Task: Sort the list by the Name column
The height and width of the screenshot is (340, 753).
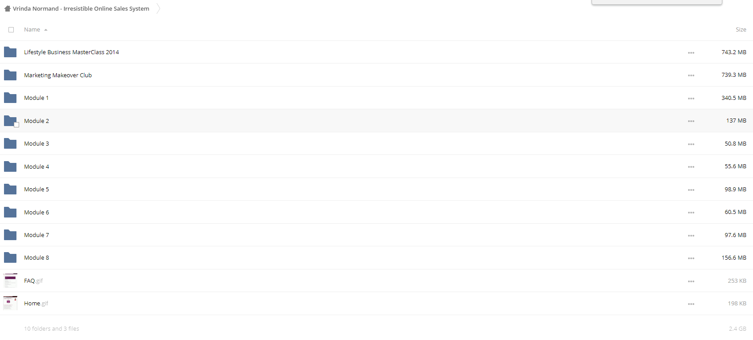Action: pyautogui.click(x=32, y=30)
